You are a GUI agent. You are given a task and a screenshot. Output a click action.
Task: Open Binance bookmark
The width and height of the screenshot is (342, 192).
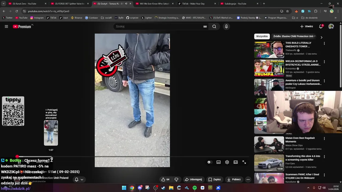(x=77, y=18)
